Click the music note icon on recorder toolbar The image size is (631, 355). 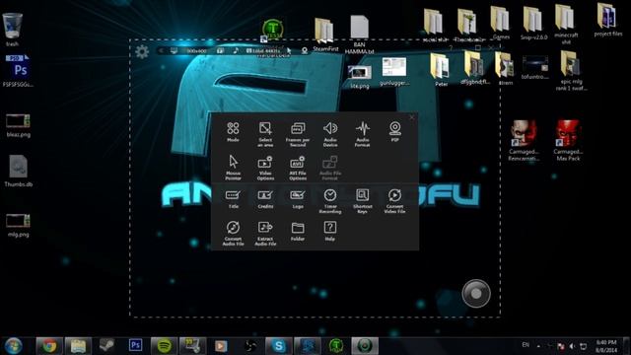coord(236,50)
